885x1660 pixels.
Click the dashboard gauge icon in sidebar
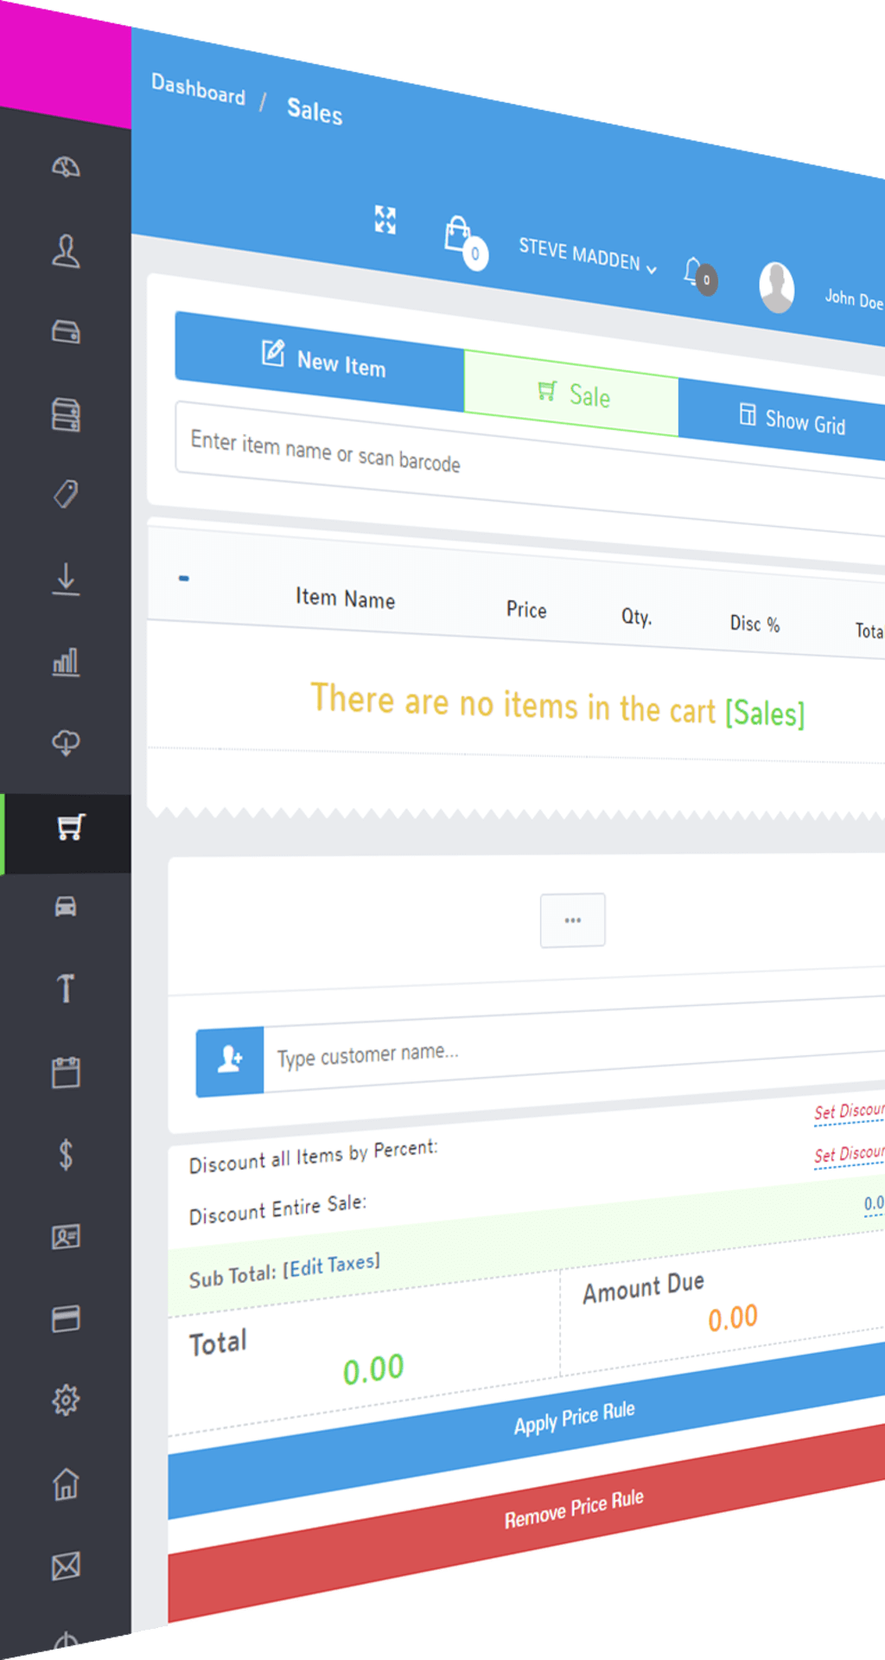pos(66,167)
